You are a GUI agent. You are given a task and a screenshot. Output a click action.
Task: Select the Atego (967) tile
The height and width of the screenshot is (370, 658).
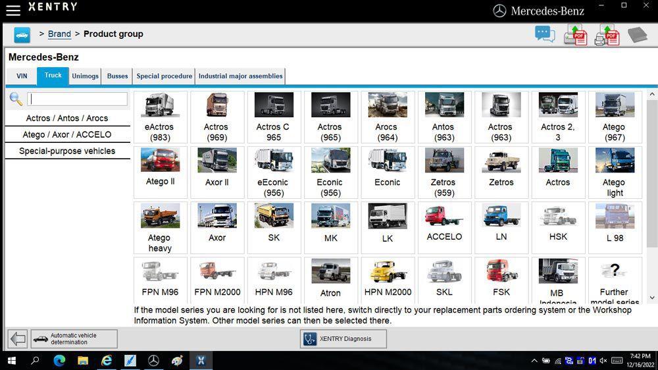tap(615, 117)
